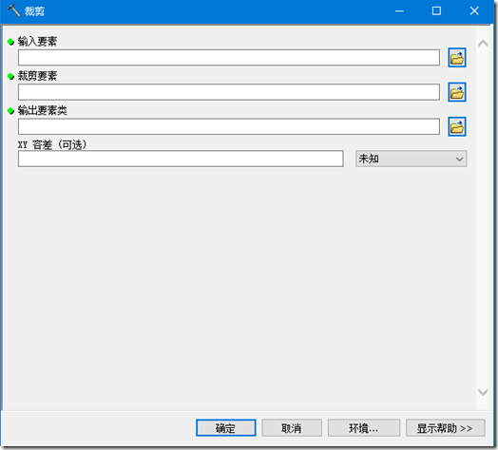The width and height of the screenshot is (498, 450).
Task: Minimize the 裁剪 dialog window
Action: tap(399, 11)
